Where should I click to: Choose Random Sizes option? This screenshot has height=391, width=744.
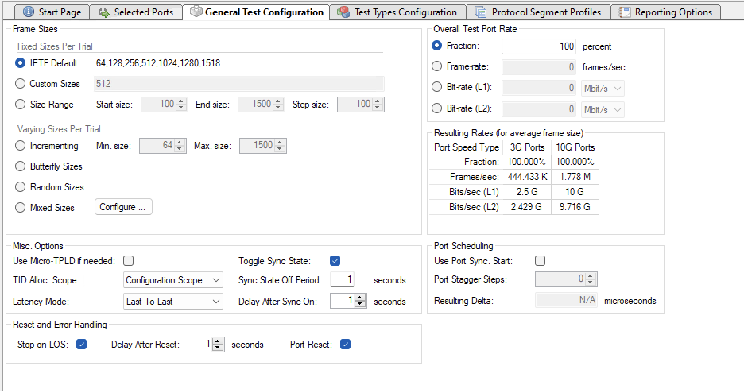point(20,187)
